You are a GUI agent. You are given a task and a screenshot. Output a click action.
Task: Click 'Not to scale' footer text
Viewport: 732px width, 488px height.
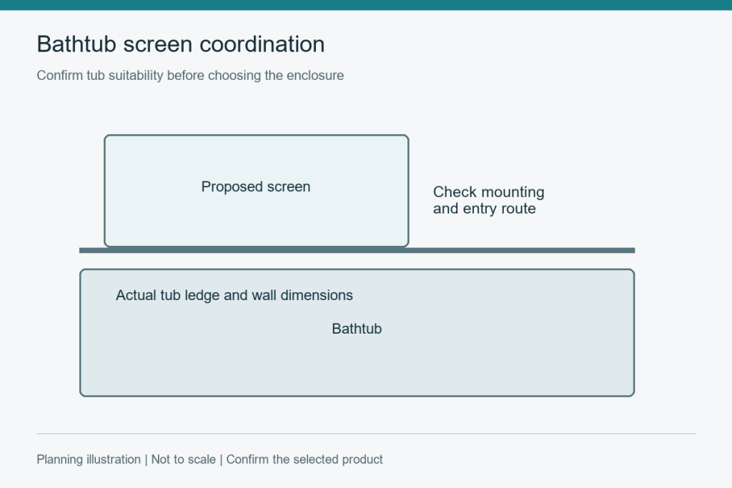click(184, 459)
